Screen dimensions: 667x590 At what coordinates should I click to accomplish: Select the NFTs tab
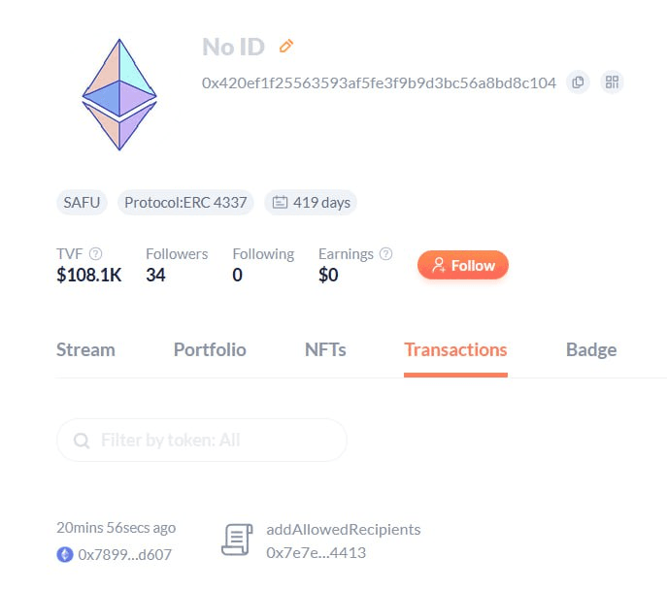(325, 350)
